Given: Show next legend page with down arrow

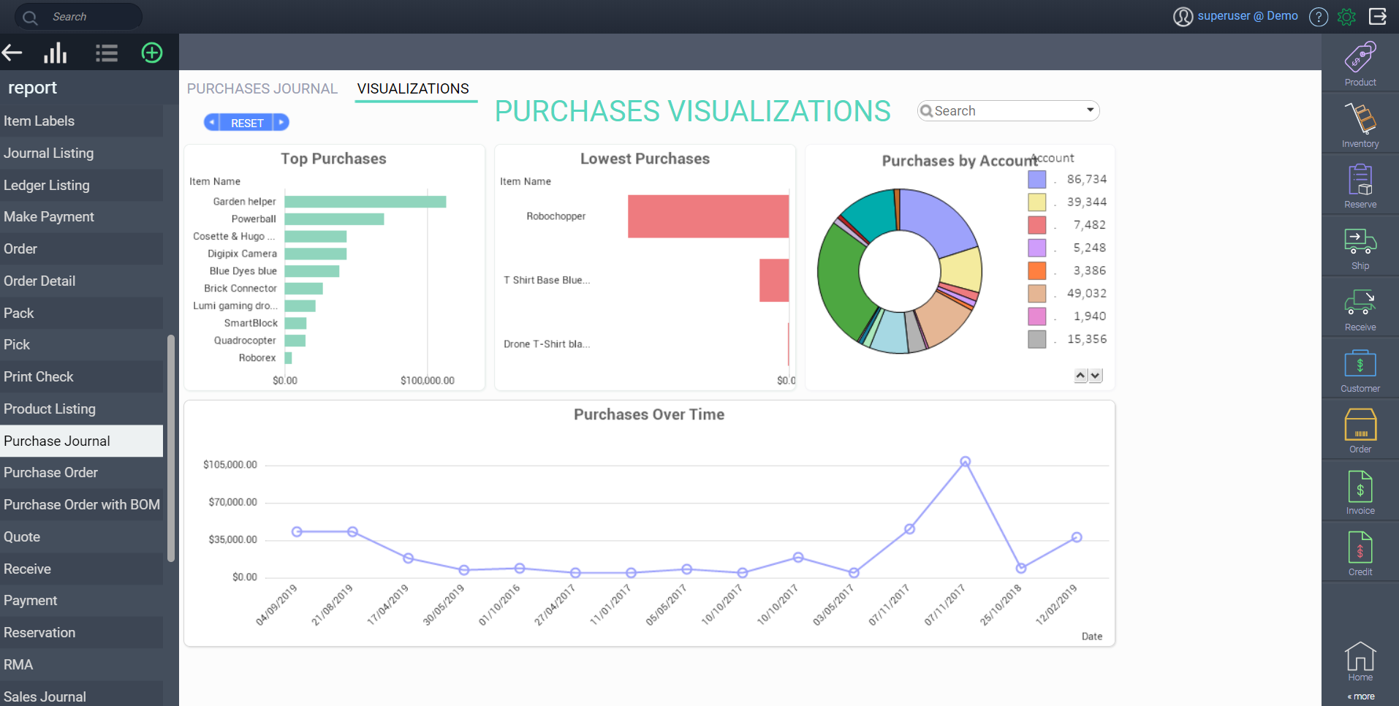Looking at the screenshot, I should pyautogui.click(x=1095, y=376).
